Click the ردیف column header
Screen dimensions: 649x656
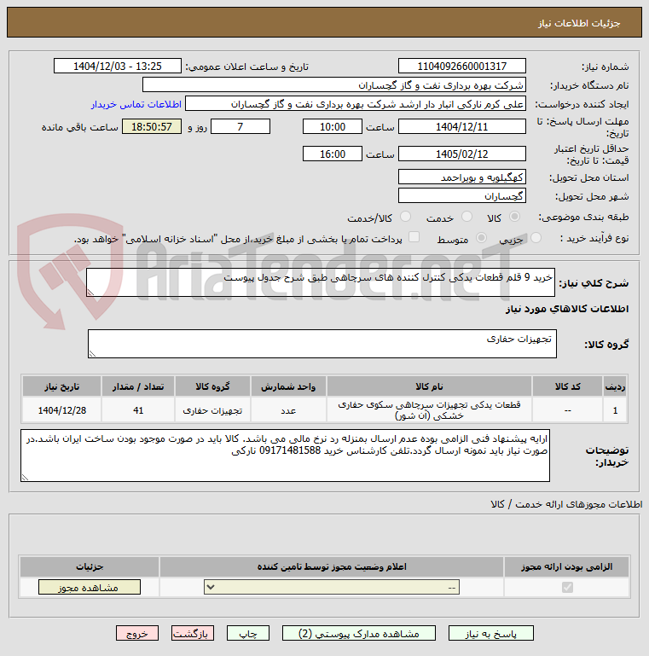point(615,386)
